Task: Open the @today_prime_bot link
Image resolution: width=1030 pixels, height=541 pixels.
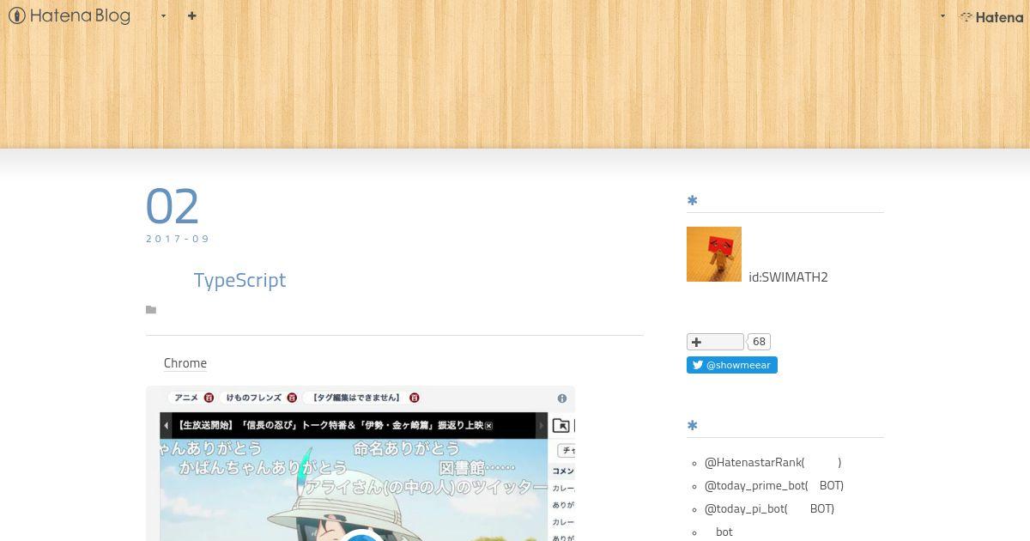Action: (774, 485)
